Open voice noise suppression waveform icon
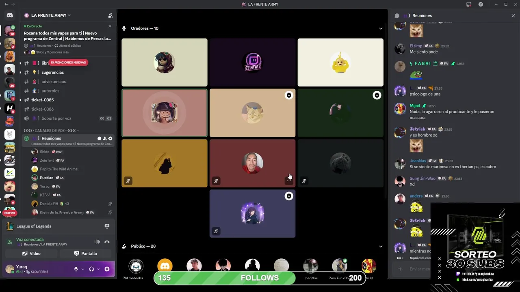Viewport: 520px width, 292px height. click(97, 242)
